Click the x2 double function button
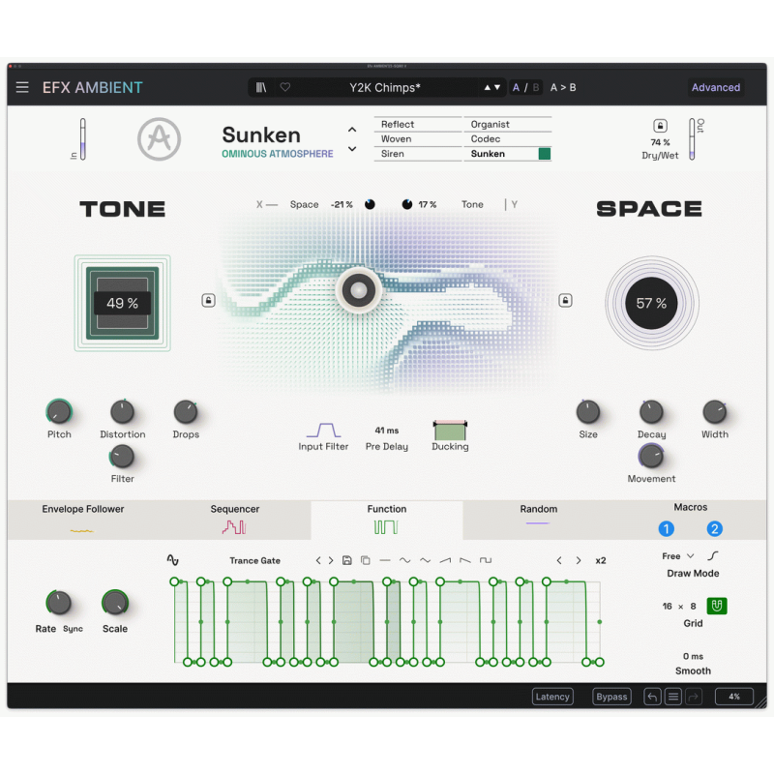This screenshot has height=774, width=774. click(600, 560)
